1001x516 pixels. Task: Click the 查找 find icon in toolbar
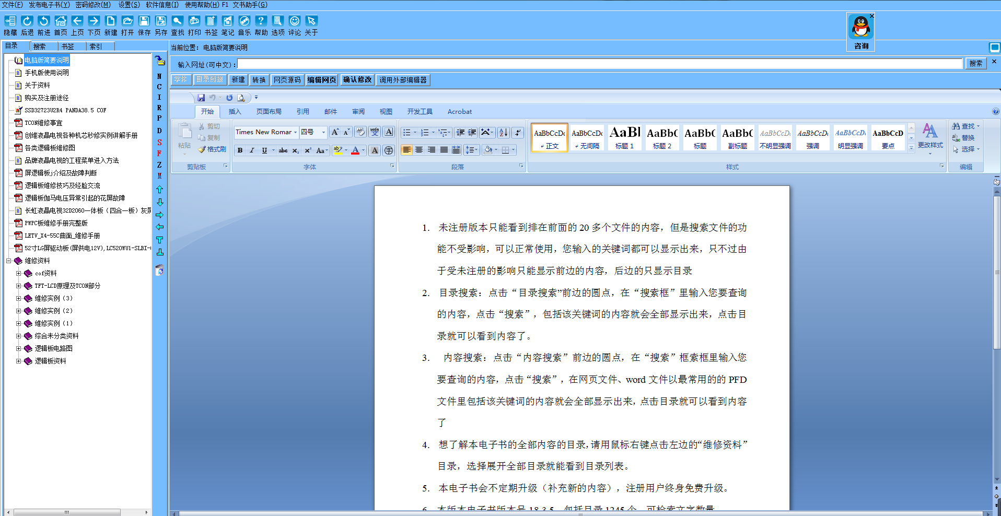tap(178, 21)
